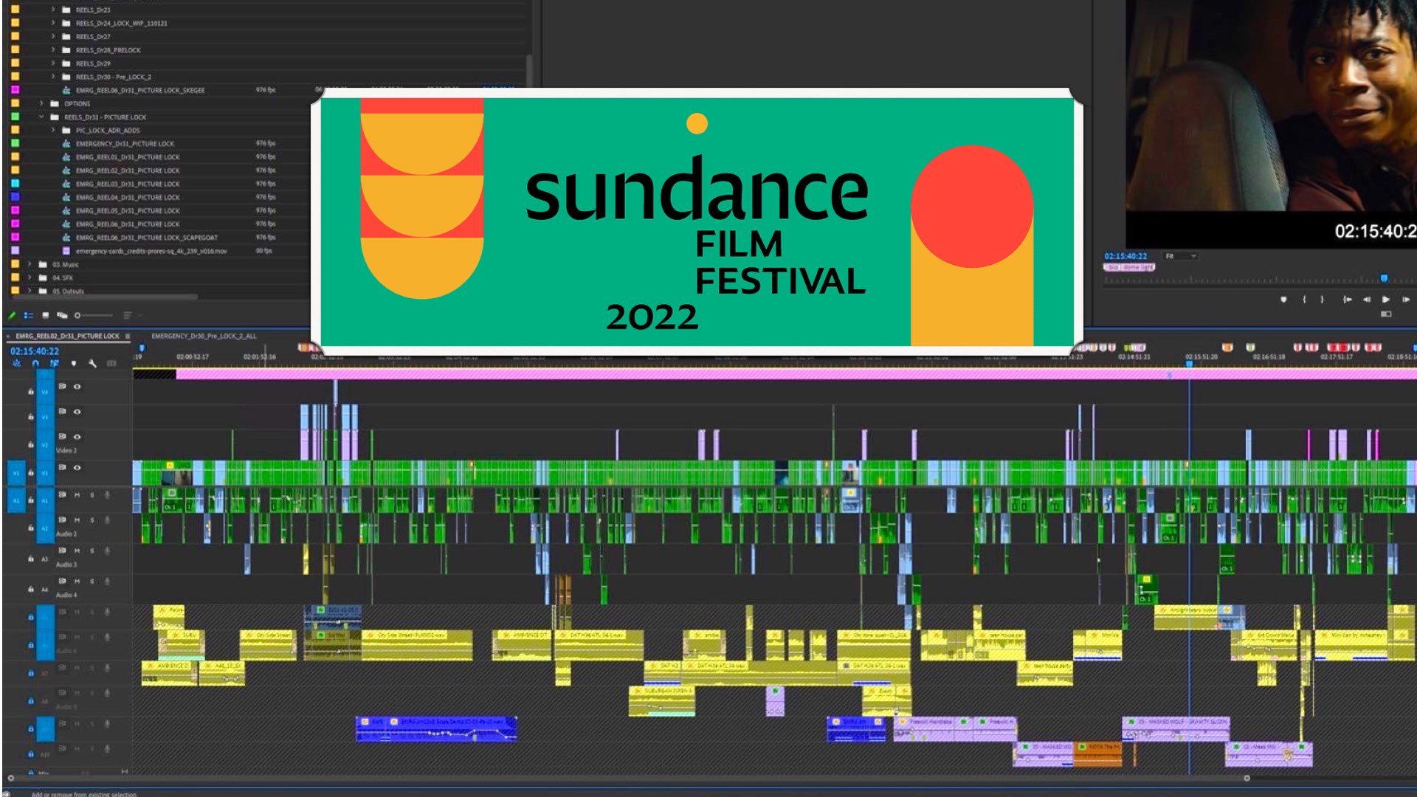Solo the Audio 3 track

92,551
